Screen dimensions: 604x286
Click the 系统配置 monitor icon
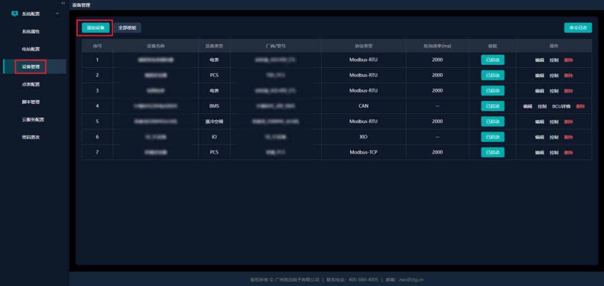coord(15,13)
